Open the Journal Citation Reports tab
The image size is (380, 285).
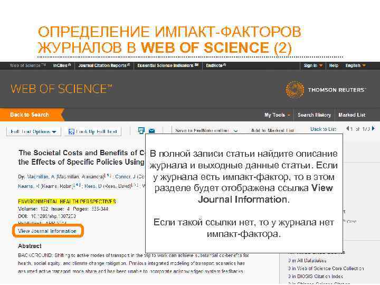104,65
